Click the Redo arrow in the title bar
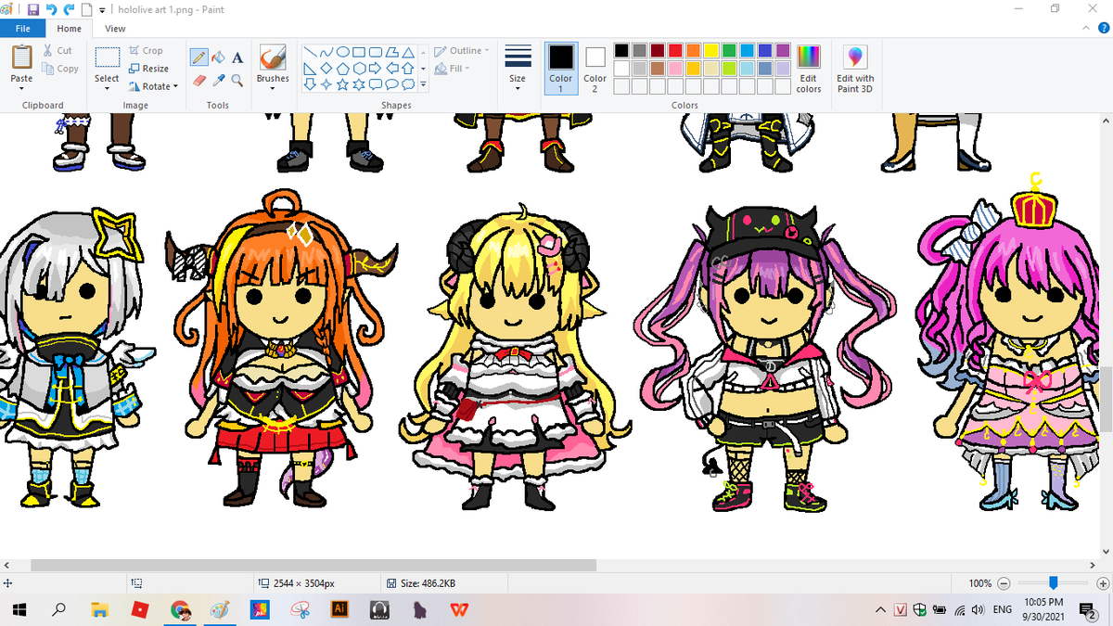The image size is (1113, 626). [70, 9]
